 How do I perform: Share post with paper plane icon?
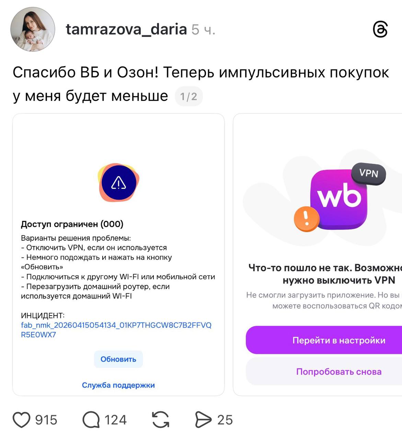[x=204, y=419]
